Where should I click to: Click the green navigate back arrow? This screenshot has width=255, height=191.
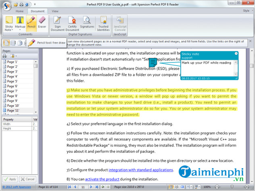[x=102, y=187]
